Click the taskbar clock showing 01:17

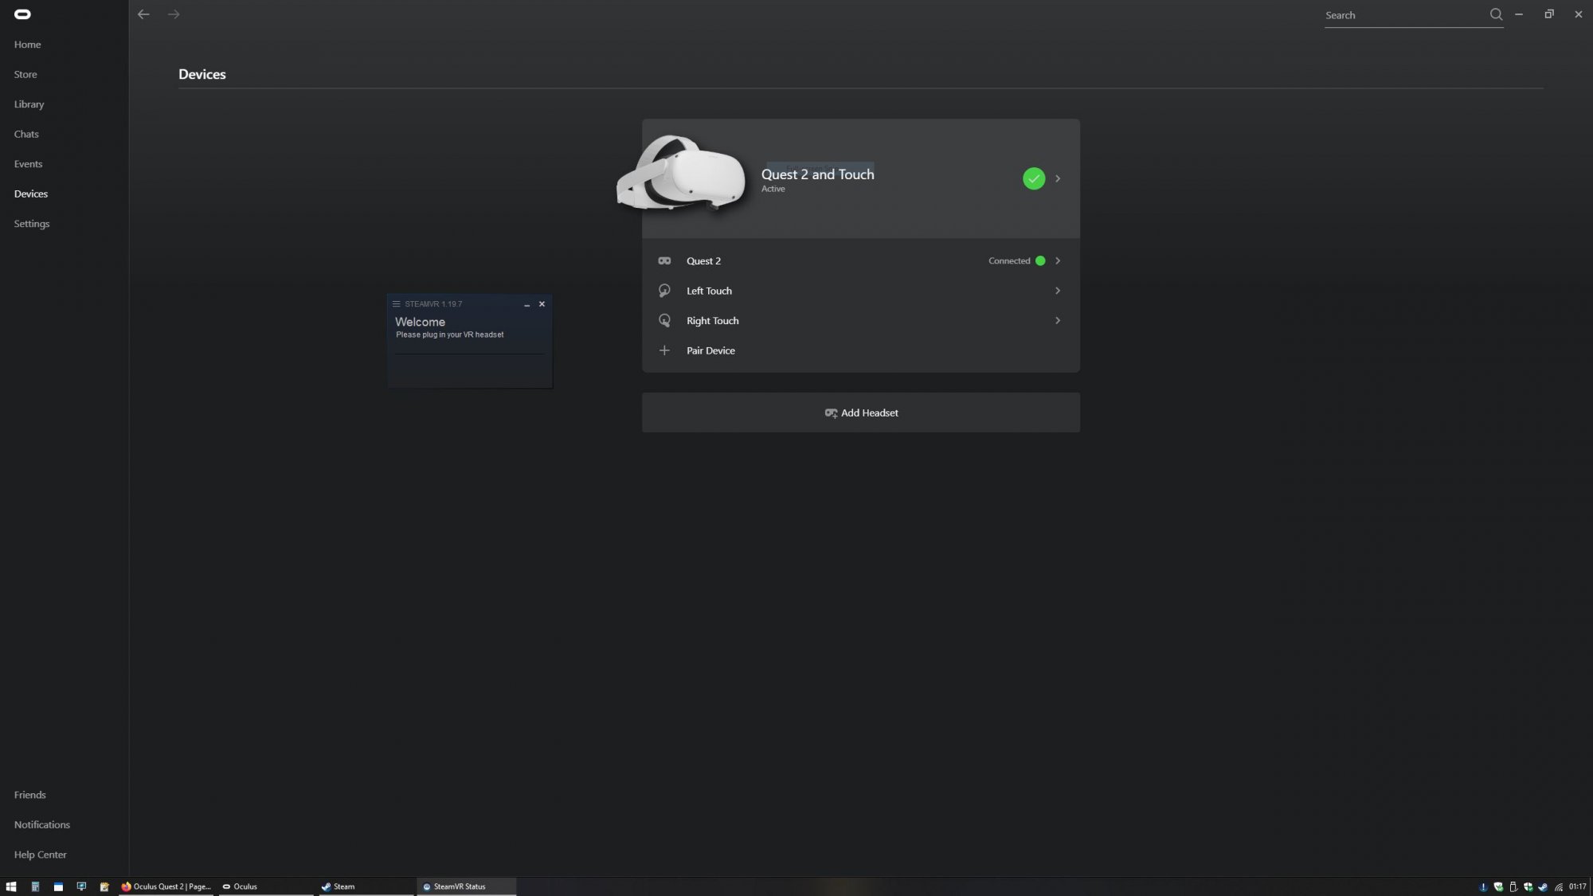click(1578, 886)
